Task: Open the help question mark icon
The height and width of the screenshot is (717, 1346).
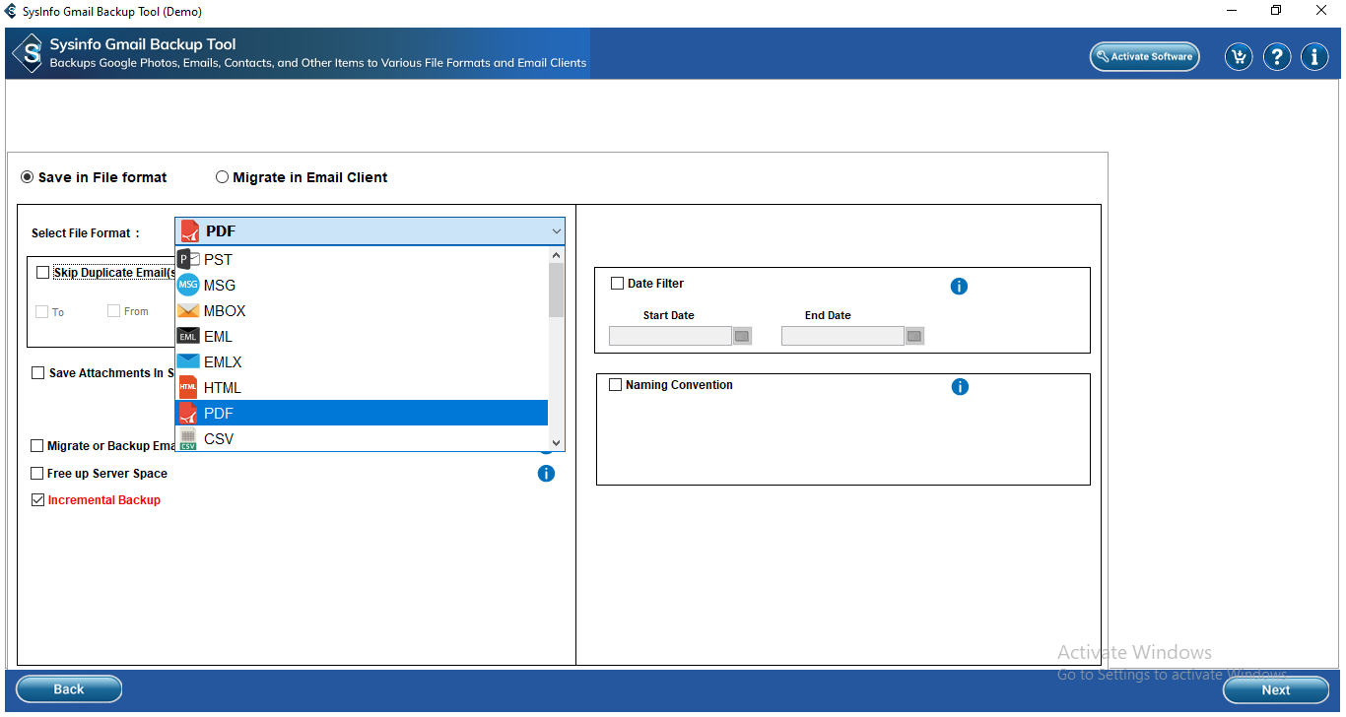Action: pos(1277,57)
